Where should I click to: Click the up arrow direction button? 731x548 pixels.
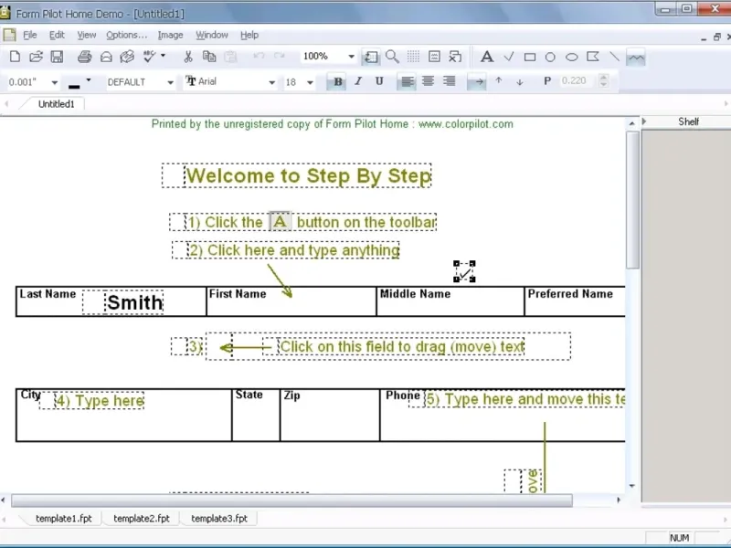coord(498,81)
